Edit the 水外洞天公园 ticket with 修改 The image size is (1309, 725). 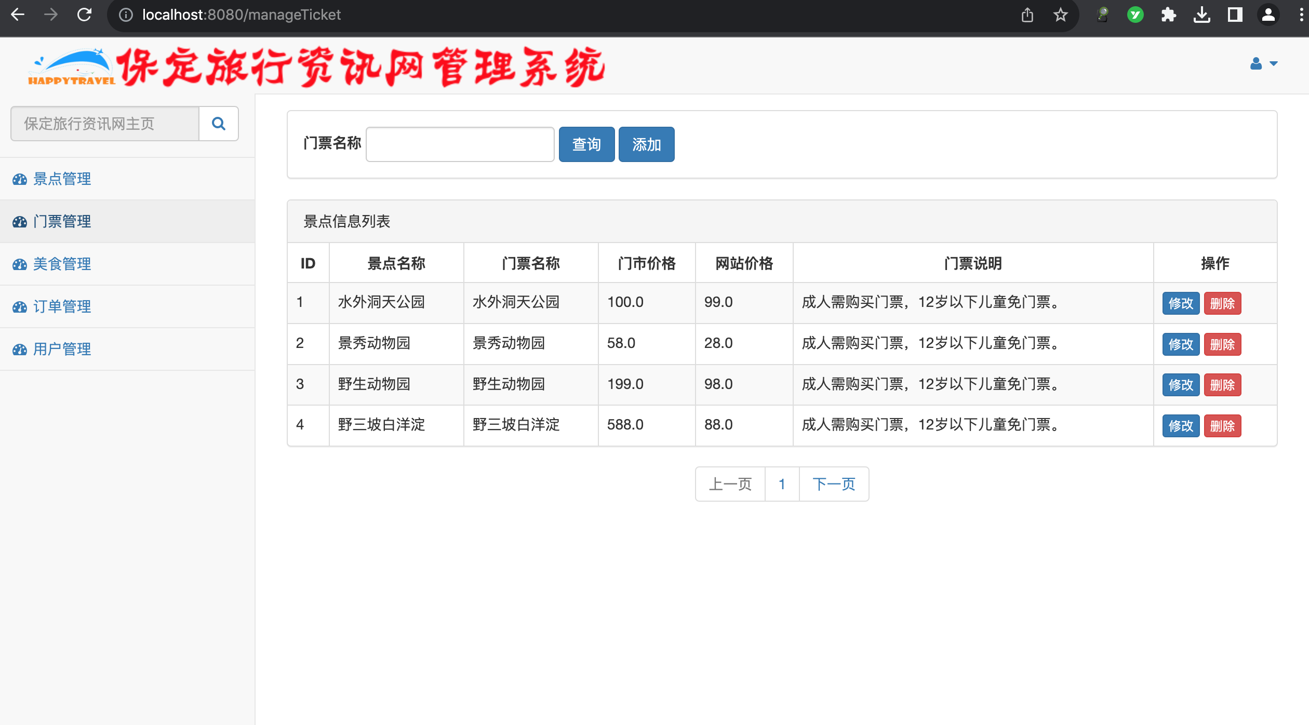pos(1181,303)
